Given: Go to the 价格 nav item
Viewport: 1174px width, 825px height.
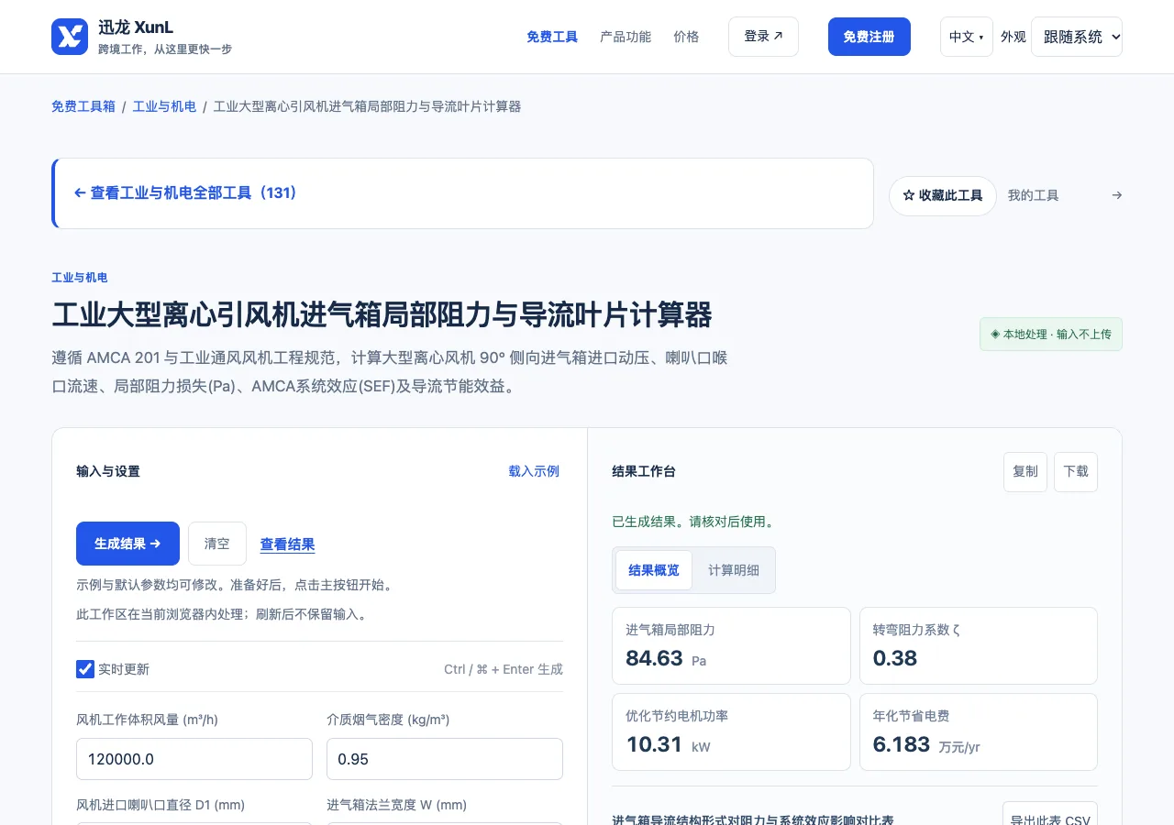Looking at the screenshot, I should tap(686, 37).
